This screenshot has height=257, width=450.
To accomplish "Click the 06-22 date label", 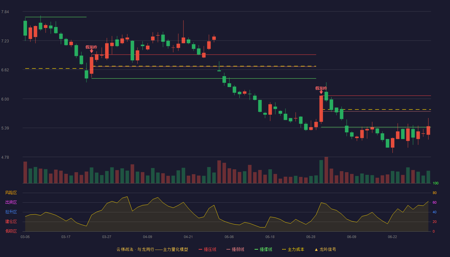I will tap(392, 237).
